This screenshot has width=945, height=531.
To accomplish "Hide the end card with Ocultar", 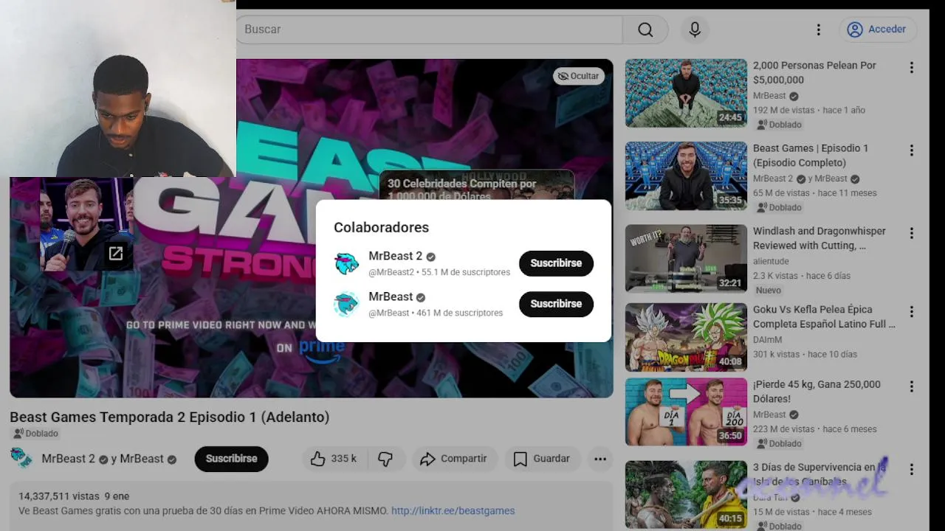I will 578,76.
